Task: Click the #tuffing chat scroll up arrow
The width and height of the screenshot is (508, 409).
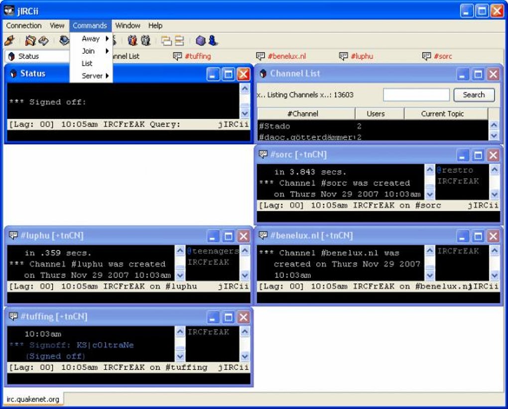Action: [x=180, y=331]
